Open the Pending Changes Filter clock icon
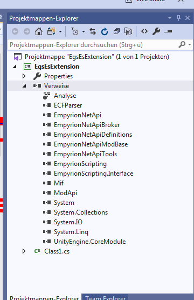This screenshot has height=300, width=194. tap(75, 31)
